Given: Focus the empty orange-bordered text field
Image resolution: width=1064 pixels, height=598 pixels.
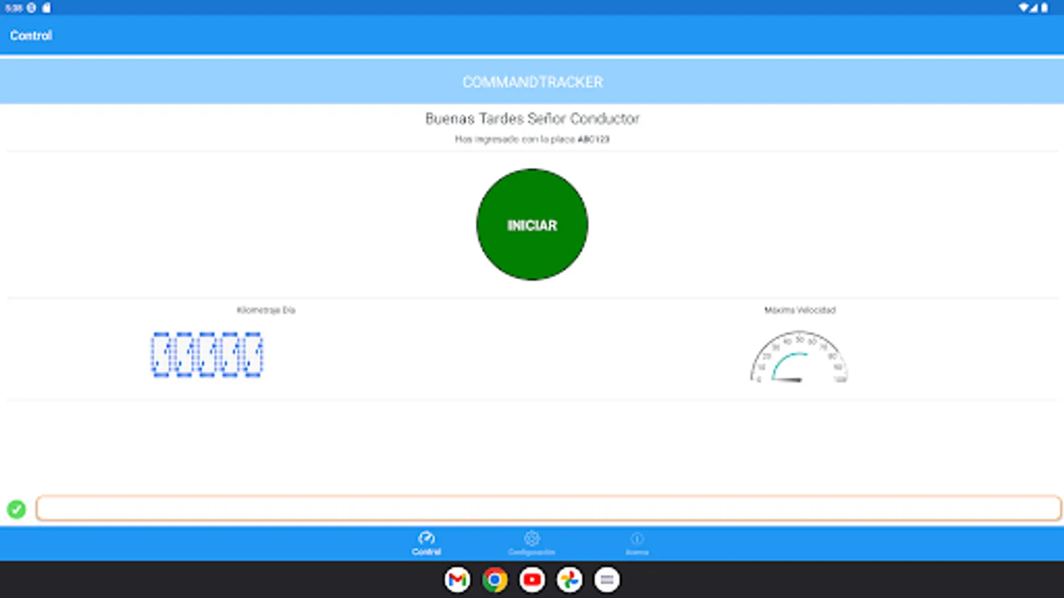Looking at the screenshot, I should coord(548,508).
